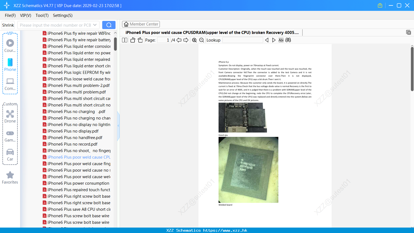Image resolution: width=414 pixels, height=233 pixels.
Task: Open the VIP(V) menu
Action: click(x=26, y=15)
